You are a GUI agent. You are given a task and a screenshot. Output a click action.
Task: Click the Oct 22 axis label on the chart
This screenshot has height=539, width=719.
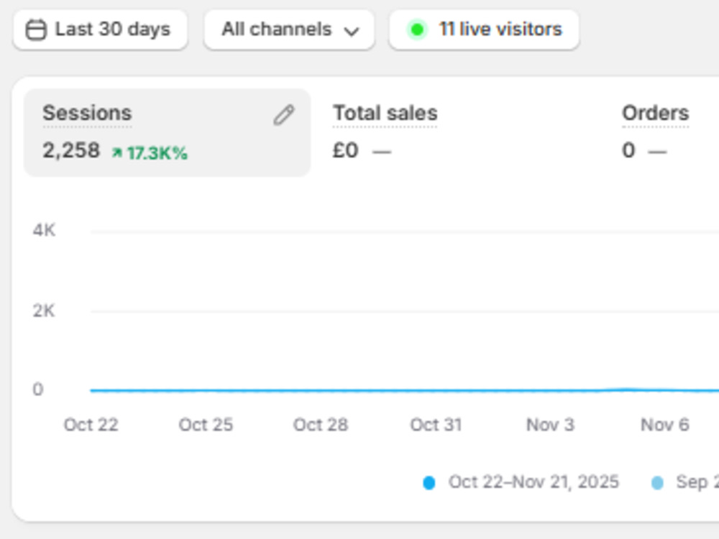(91, 425)
